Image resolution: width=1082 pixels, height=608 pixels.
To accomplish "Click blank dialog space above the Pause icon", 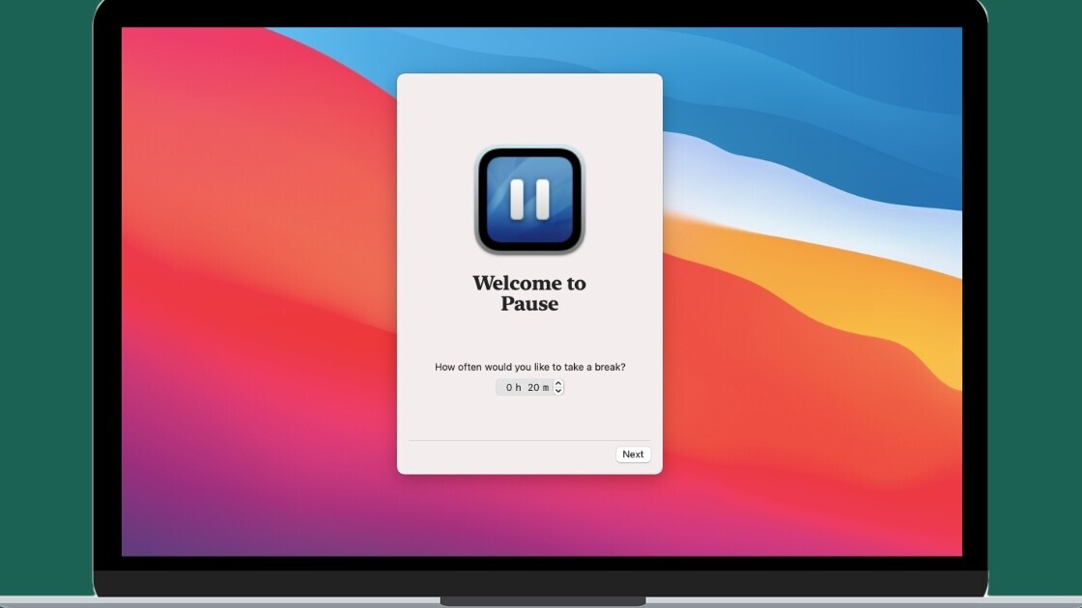I will point(529,106).
